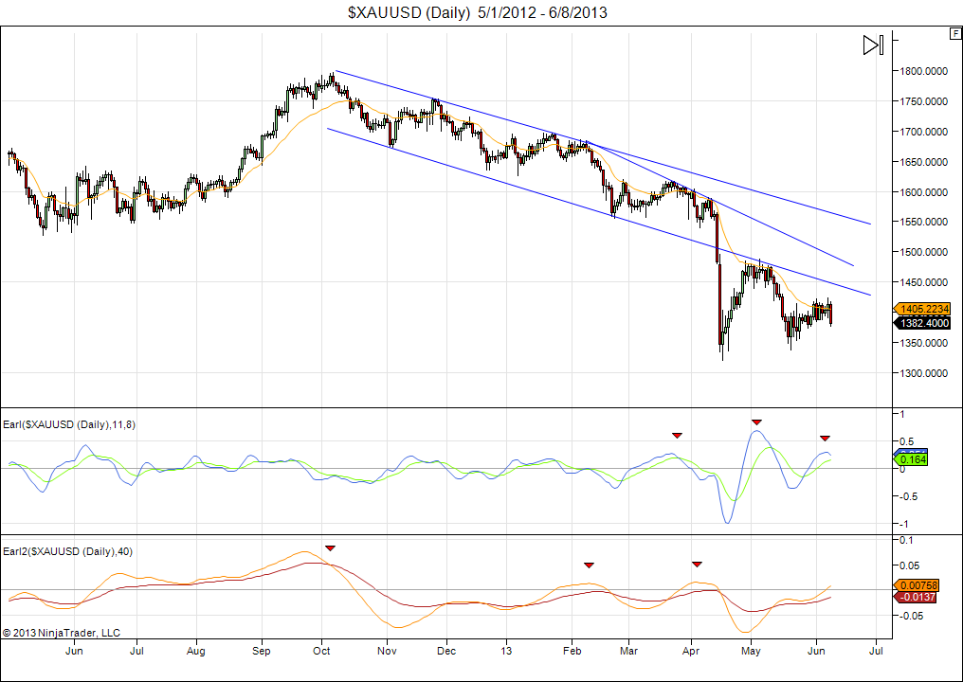The width and height of the screenshot is (963, 682).
Task: Click the red triangle above Earl peak near May
Action: tap(756, 422)
